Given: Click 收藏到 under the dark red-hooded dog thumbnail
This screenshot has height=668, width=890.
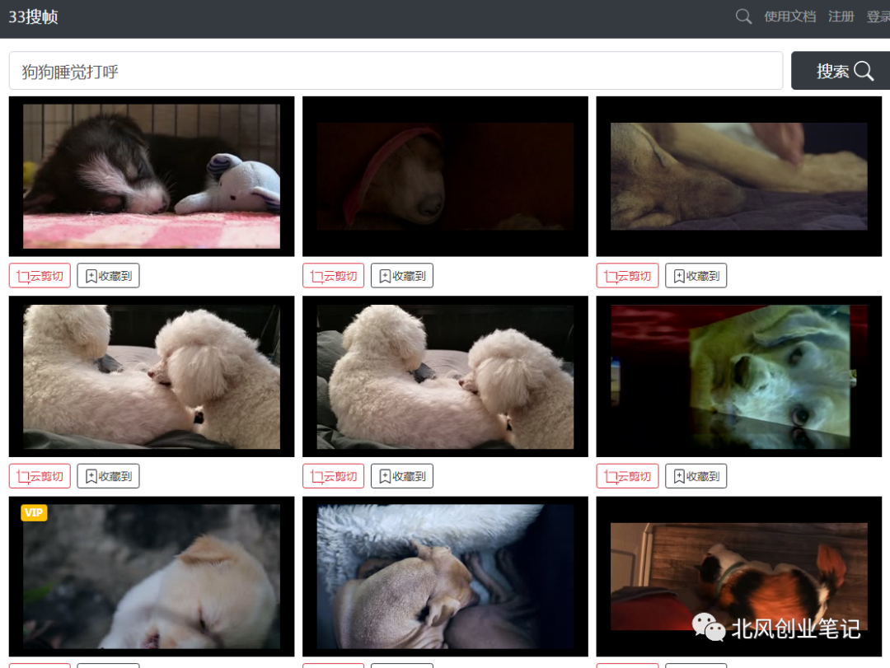Looking at the screenshot, I should click(x=401, y=276).
